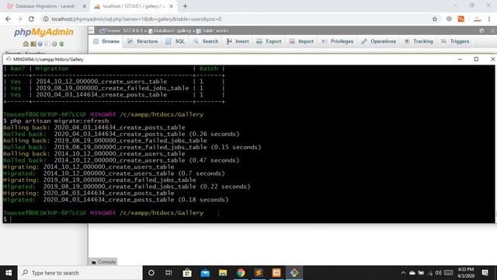Open volume control in system tray
The width and height of the screenshot is (497, 280).
tap(438, 273)
